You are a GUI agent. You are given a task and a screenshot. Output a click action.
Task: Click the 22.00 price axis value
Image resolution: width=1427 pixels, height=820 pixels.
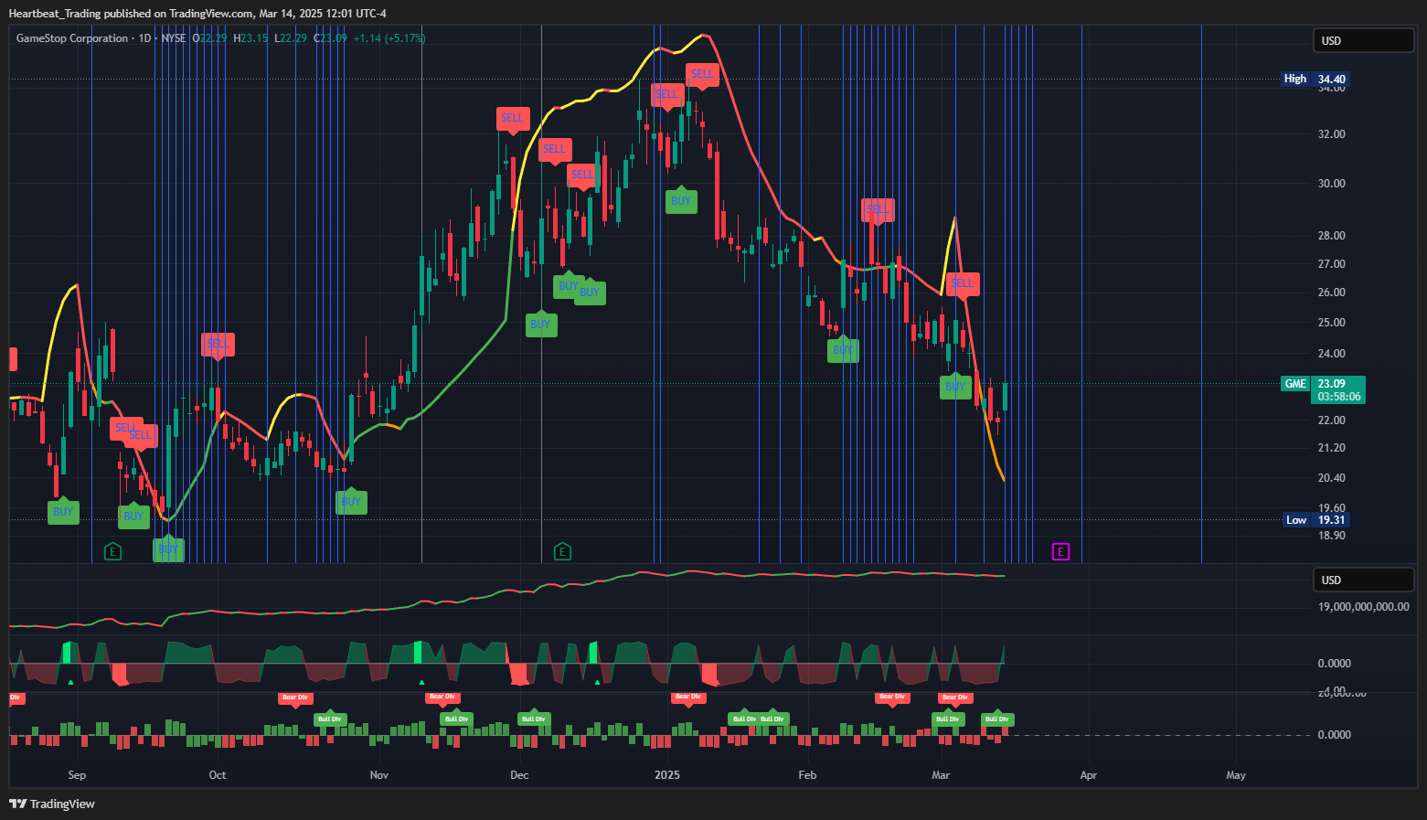(1332, 421)
